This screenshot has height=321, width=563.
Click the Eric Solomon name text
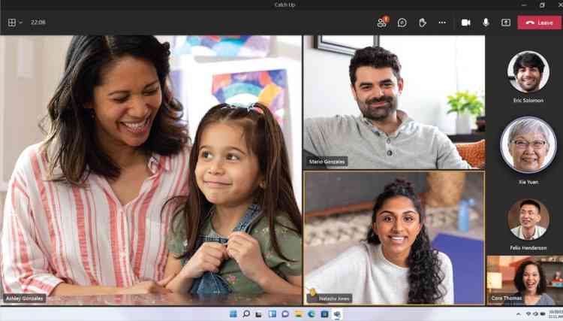pyautogui.click(x=528, y=101)
